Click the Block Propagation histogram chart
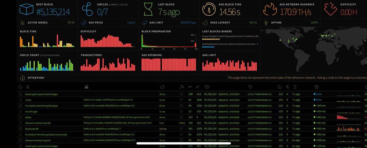Image resolution: width=367 pixels, height=148 pixels. click(x=169, y=41)
